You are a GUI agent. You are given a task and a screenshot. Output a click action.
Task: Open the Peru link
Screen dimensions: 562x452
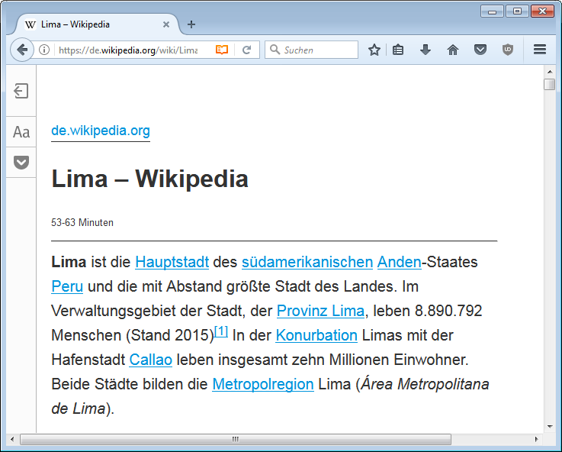pos(67,286)
